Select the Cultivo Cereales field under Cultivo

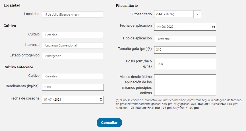pos(73,35)
